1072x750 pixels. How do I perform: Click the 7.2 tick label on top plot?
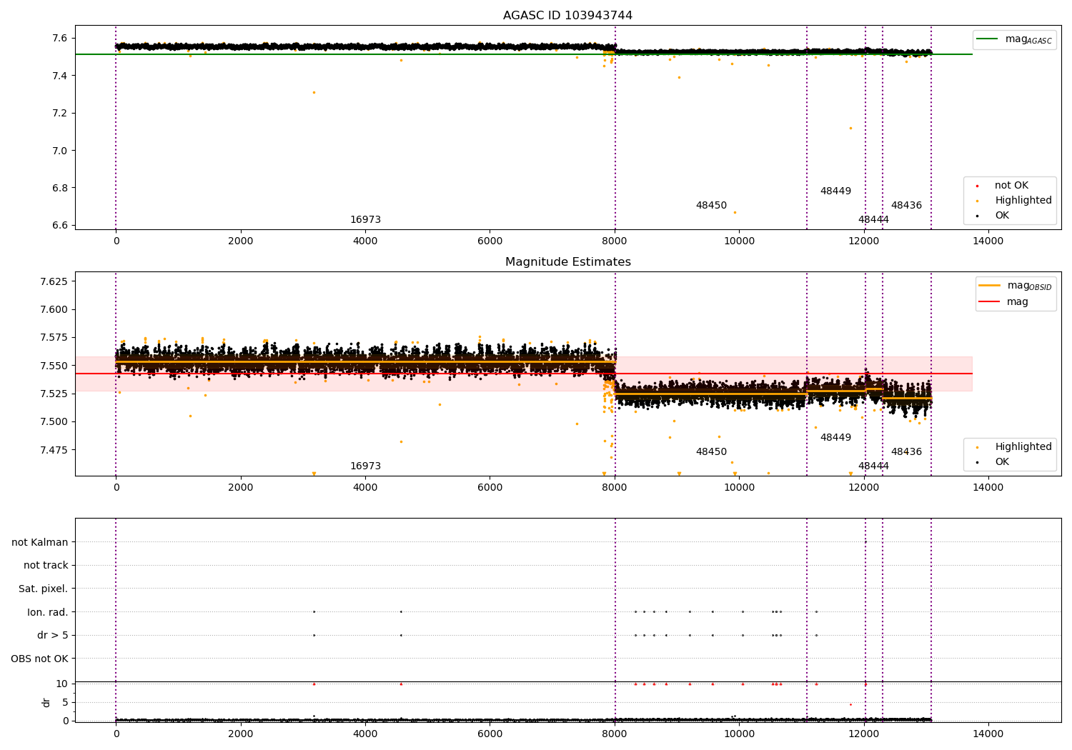point(60,113)
